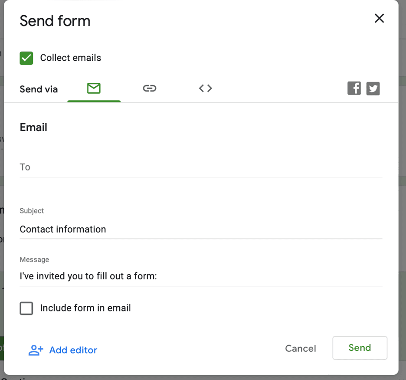Click the Message text field
This screenshot has width=406, height=380.
pyautogui.click(x=200, y=276)
